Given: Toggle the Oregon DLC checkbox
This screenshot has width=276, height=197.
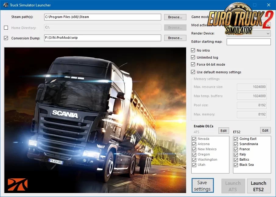Looking at the screenshot, I should point(194,155).
